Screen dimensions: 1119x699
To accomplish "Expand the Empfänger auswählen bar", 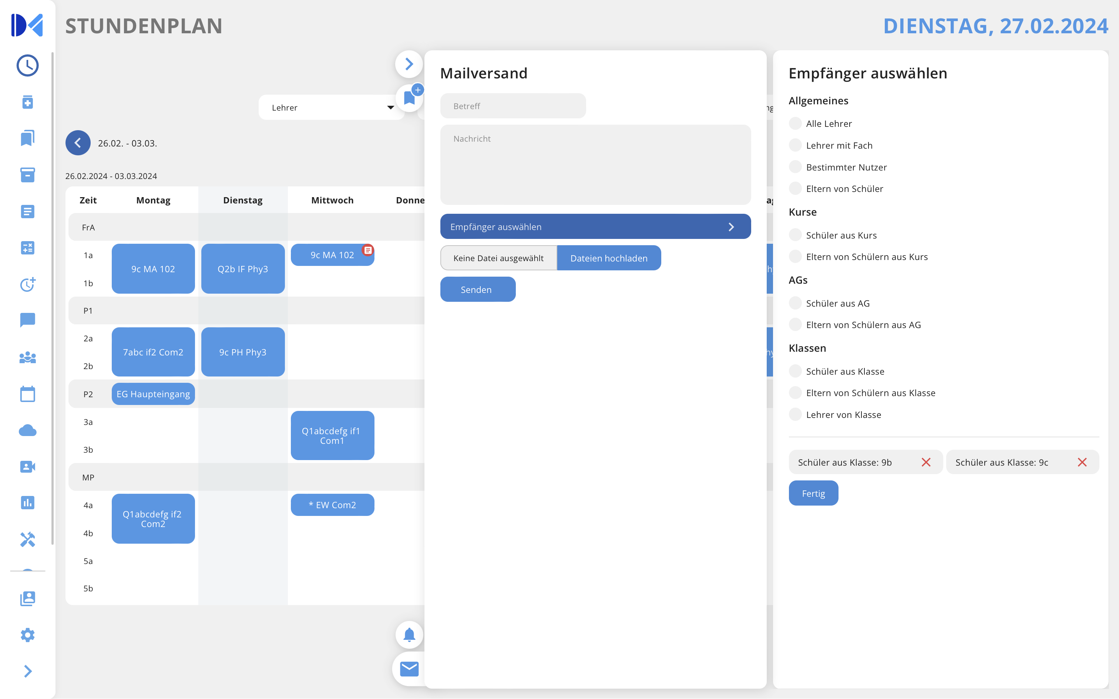I will click(595, 226).
